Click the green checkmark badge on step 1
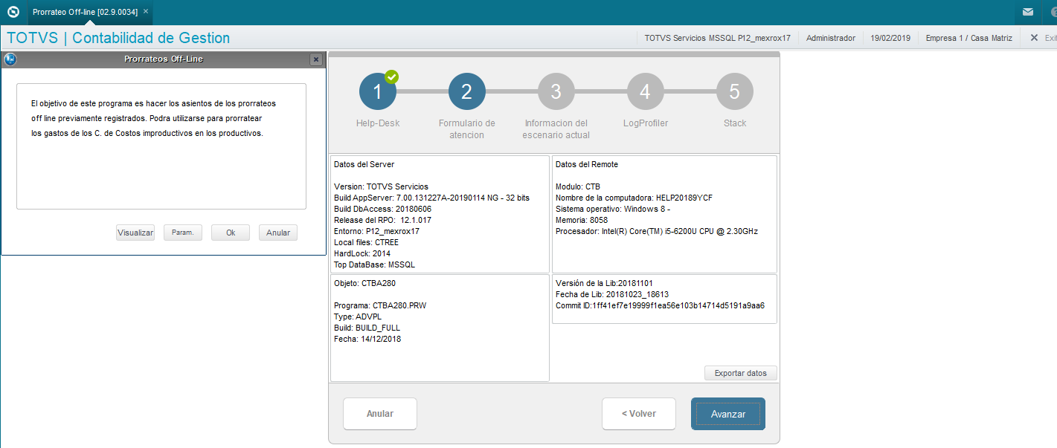 point(392,76)
